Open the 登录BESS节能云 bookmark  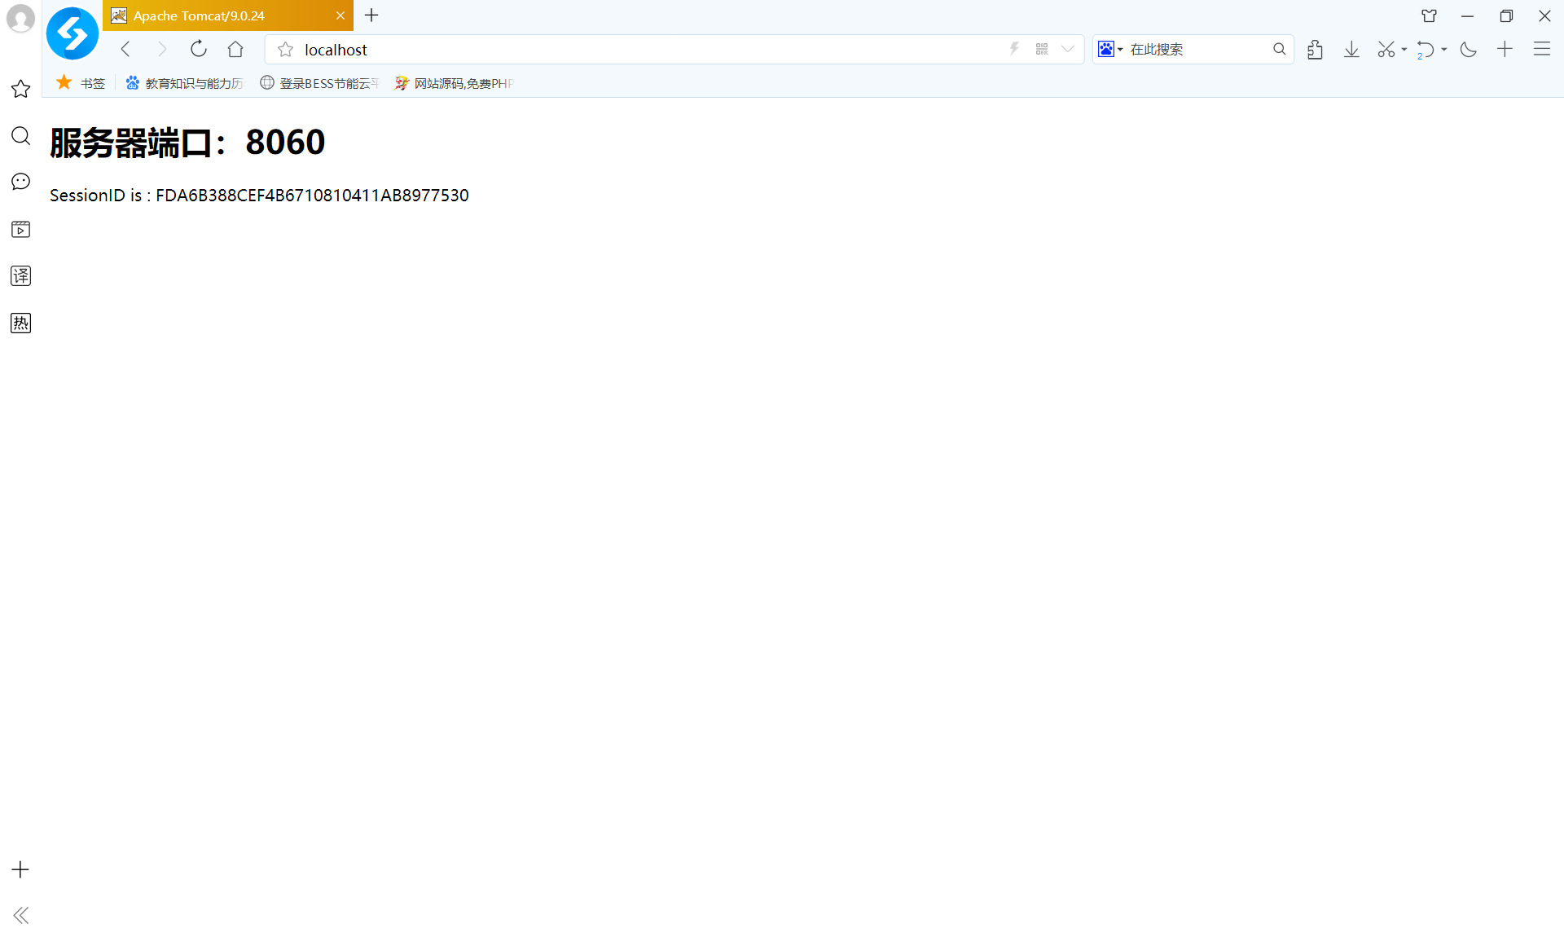tap(320, 83)
